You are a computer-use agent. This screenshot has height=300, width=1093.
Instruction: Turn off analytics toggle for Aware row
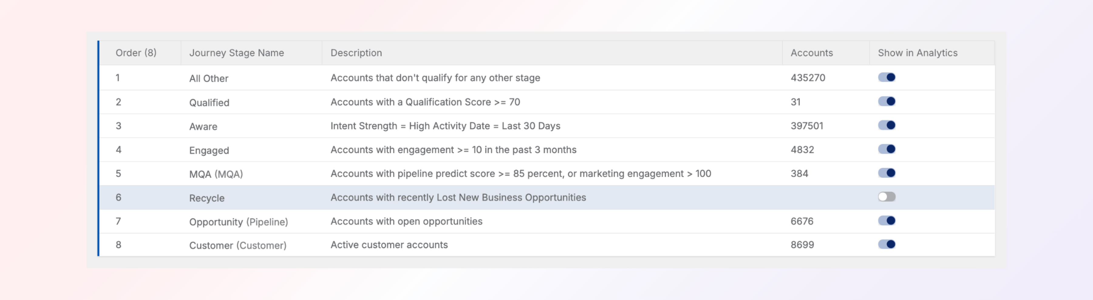click(x=886, y=125)
